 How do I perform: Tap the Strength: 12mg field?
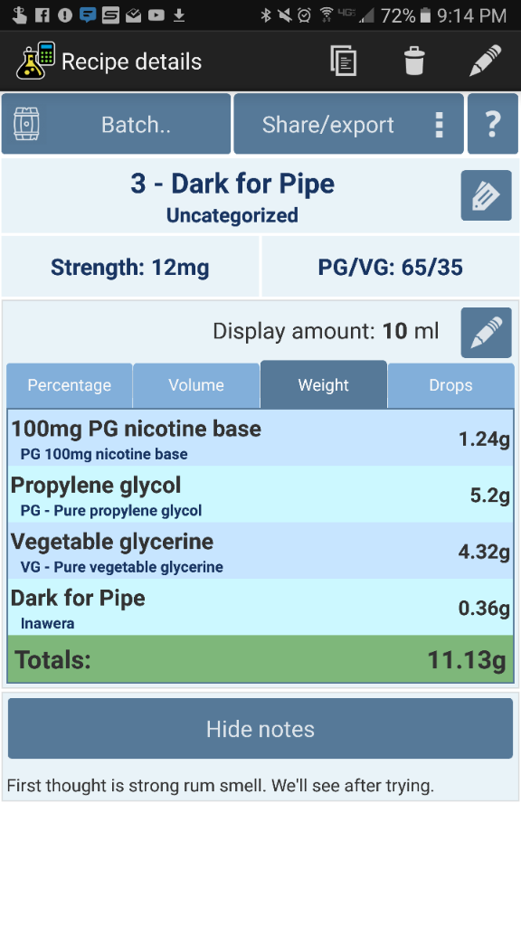point(130,267)
